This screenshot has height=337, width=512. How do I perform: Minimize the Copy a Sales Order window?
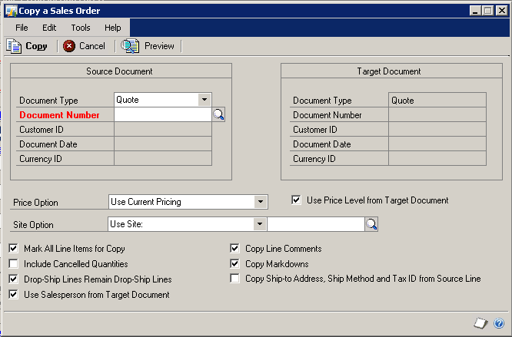[475, 11]
